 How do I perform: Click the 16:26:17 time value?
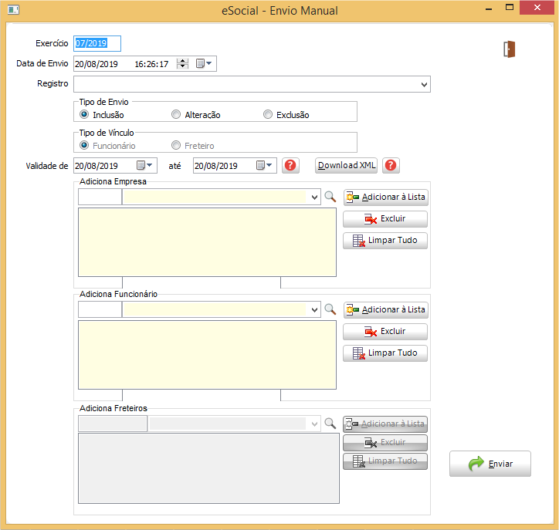(151, 64)
